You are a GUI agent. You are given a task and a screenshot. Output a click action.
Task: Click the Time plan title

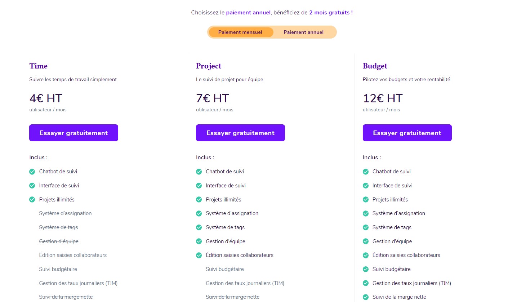(x=39, y=66)
